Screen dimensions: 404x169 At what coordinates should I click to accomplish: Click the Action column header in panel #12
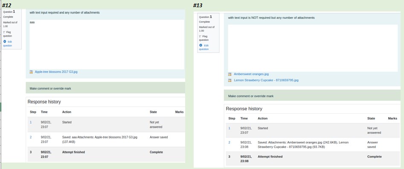(67, 112)
